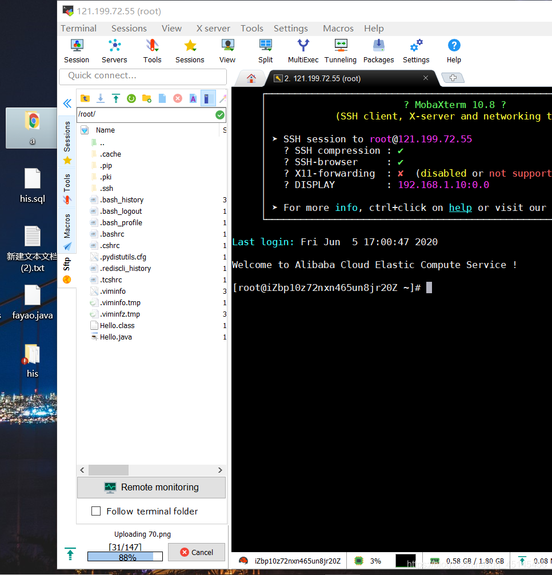Screen dimensions: 552x575
Task: Click the upload progress bar at 88%
Action: [125, 557]
